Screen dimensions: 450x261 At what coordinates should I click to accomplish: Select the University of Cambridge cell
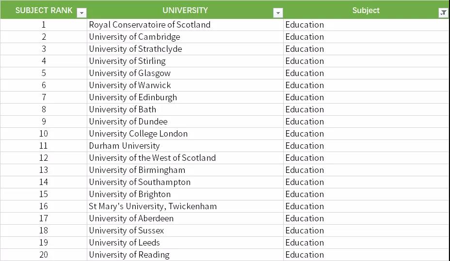click(x=134, y=37)
